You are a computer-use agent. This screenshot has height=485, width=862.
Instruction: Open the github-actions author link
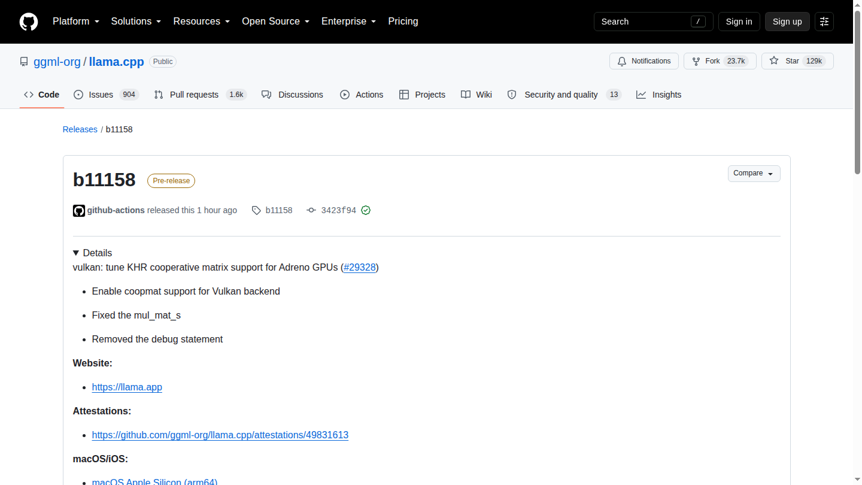116,210
